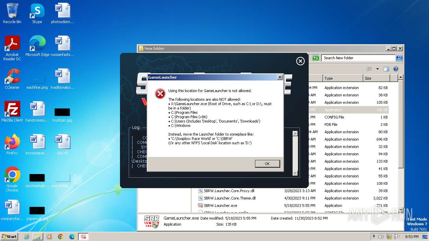Image resolution: width=429 pixels, height=241 pixels.
Task: Select the ukz.rtf desktop file
Action: tap(62, 145)
